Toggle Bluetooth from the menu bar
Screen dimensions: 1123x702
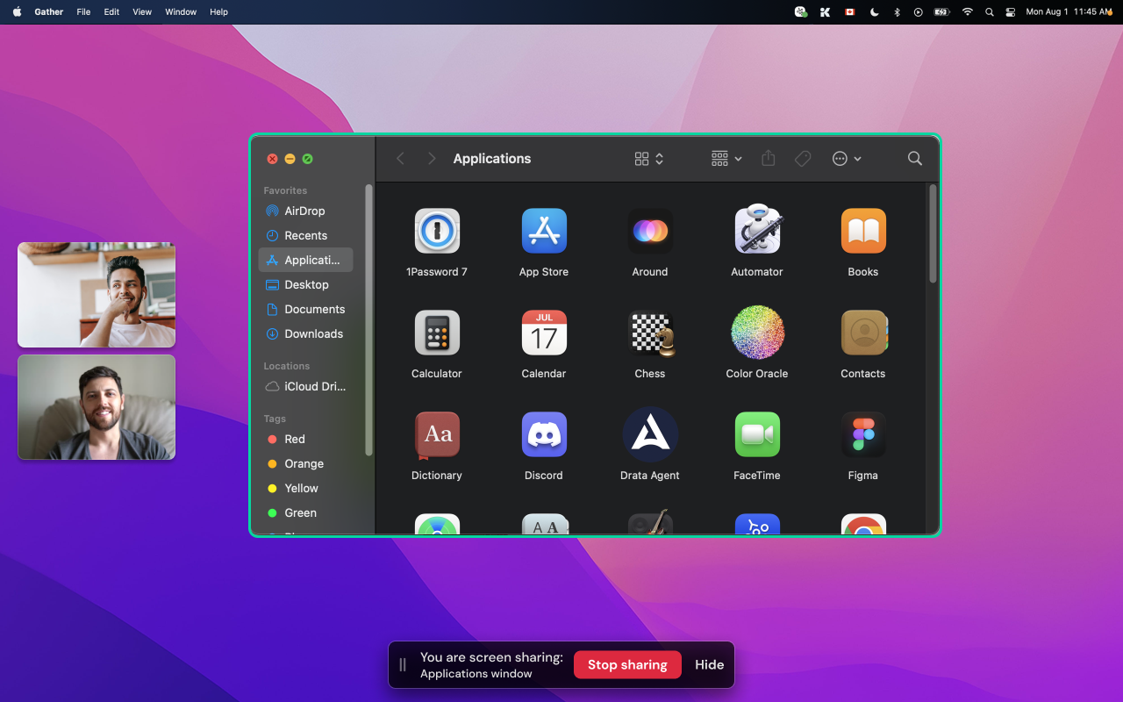coord(897,12)
